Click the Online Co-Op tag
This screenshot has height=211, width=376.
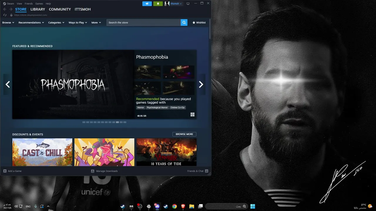coord(178,108)
